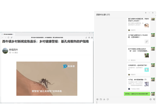Click the thumbnail in the 今天起 card
This screenshot has height=105, width=158.
(x=147, y=84)
